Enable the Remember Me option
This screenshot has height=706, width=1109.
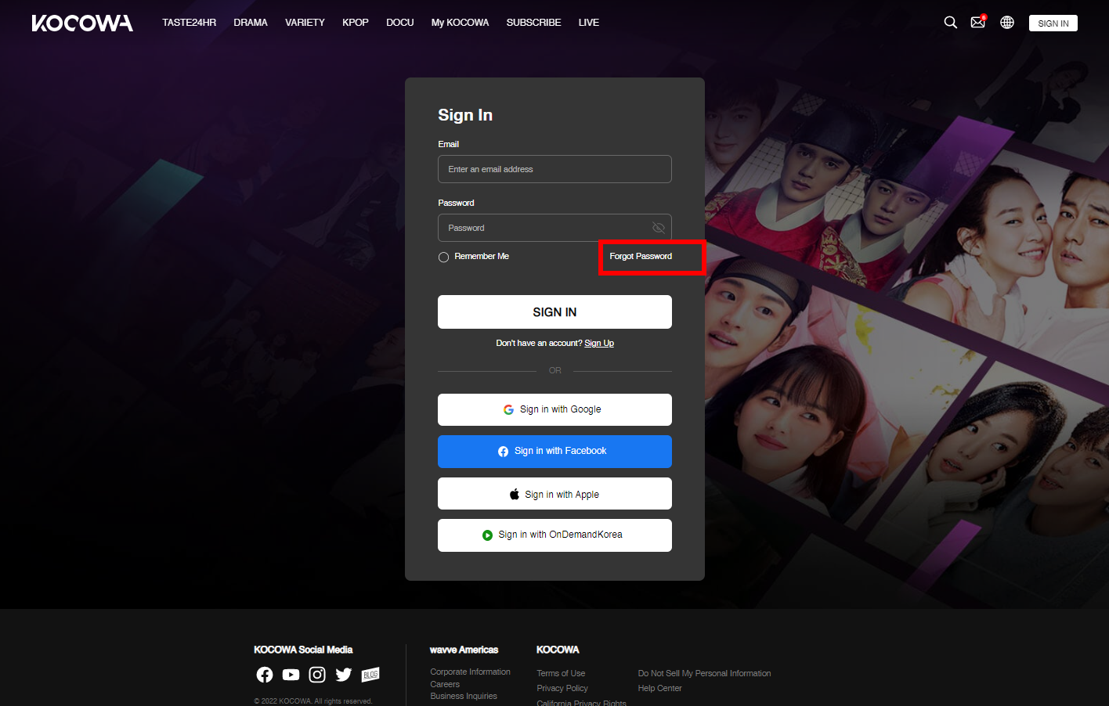click(x=443, y=257)
